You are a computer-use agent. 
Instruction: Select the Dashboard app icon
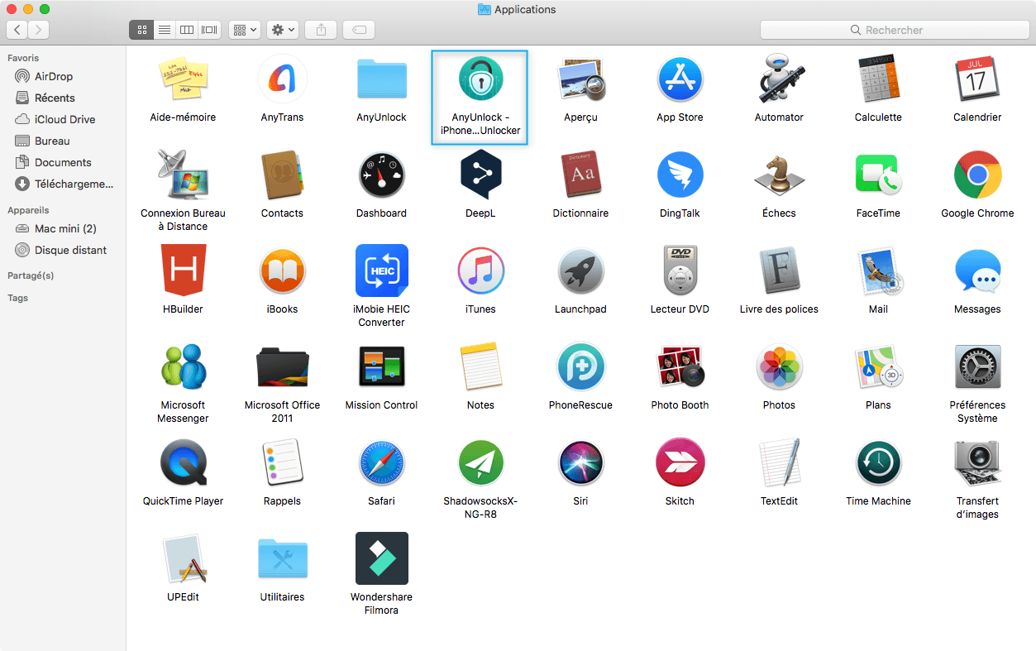(381, 175)
